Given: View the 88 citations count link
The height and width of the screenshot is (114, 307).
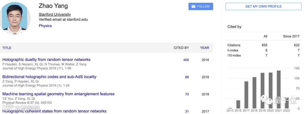Looking at the screenshot, I should coord(187,77).
